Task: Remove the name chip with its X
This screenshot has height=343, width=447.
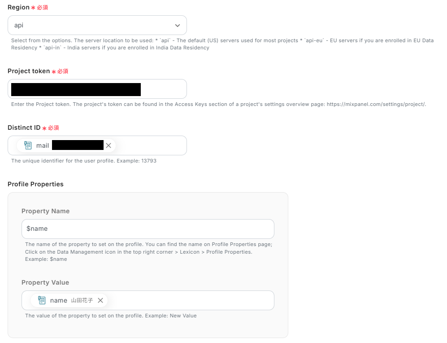Action: (100, 300)
